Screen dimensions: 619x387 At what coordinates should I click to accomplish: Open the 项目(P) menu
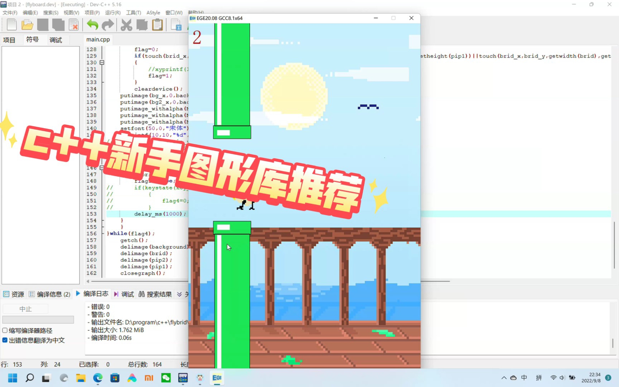92,13
